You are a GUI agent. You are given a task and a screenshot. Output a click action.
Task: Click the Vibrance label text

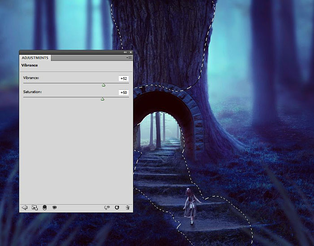click(x=31, y=78)
